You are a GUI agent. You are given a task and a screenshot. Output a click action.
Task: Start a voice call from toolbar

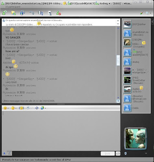click(32, 13)
